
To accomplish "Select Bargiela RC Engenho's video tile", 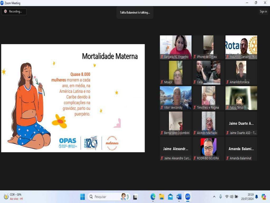I will [x=176, y=47].
